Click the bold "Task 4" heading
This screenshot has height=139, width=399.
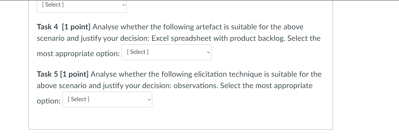coord(47,27)
